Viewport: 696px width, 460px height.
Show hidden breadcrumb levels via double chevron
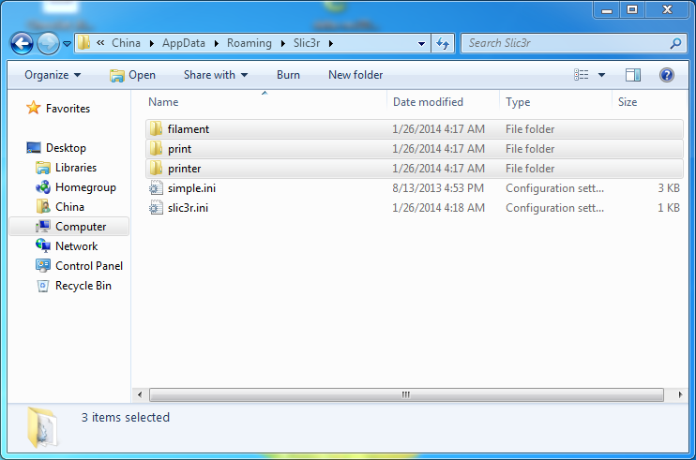click(100, 42)
